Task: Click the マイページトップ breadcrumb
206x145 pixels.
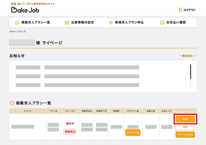Action: pos(17,31)
